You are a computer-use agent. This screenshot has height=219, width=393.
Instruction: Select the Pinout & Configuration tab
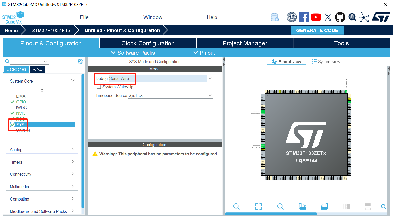[x=51, y=43]
